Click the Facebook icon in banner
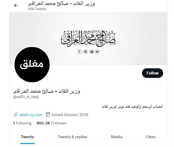This screenshot has height=147, width=174. pos(79,52)
